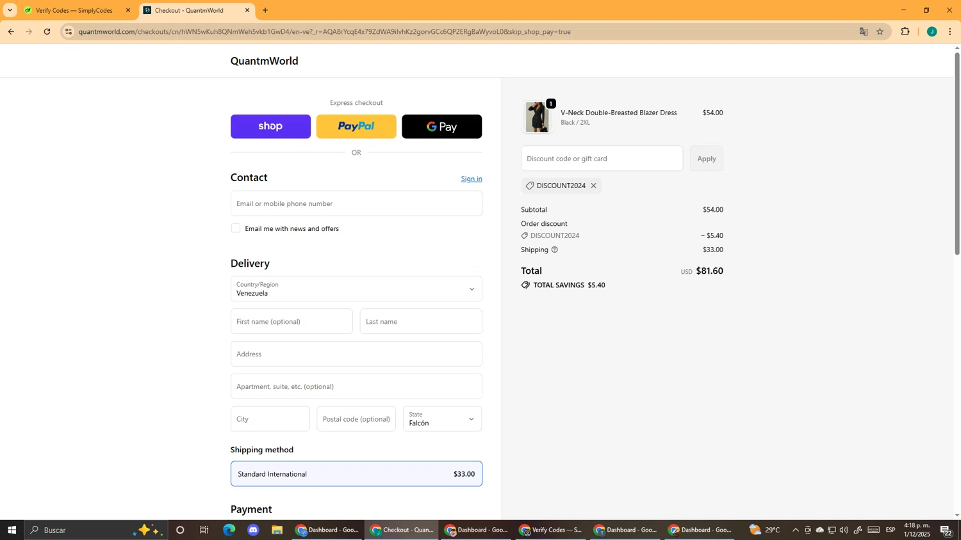
Task: Select the Checkout - QuantmWorld browser tab
Action: tap(189, 10)
